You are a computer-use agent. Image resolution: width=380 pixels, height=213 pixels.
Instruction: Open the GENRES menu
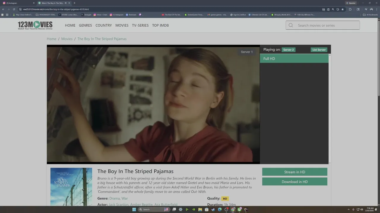click(x=85, y=25)
